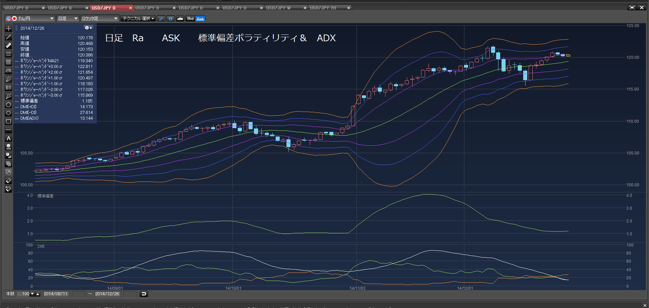This screenshot has width=649, height=308.
Task: Click the DMI(ADX) white color marker
Action: [17, 118]
